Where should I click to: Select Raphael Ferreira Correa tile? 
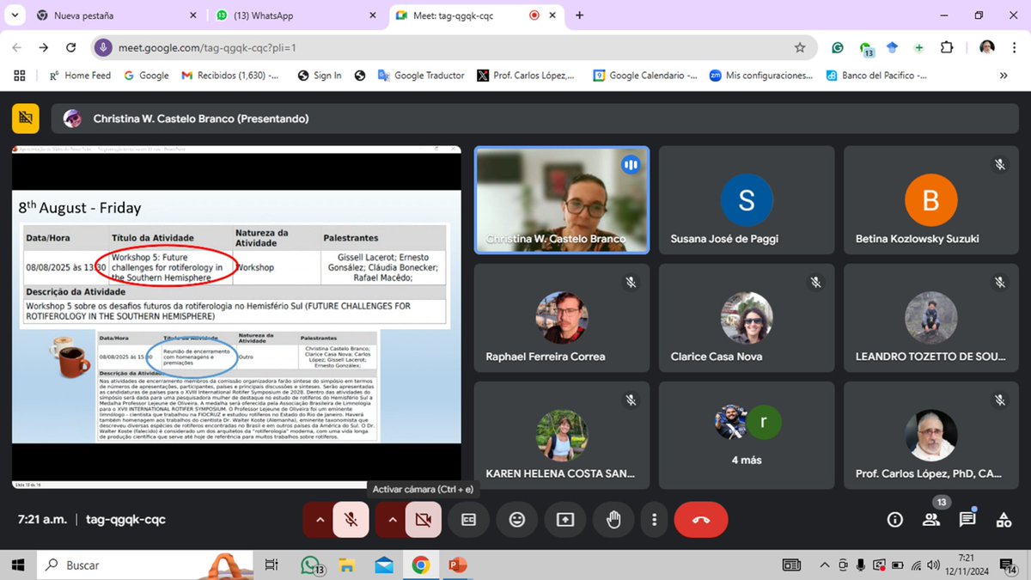coord(561,317)
